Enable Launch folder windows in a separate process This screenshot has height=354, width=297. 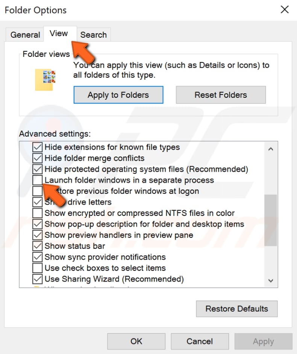tap(37, 180)
